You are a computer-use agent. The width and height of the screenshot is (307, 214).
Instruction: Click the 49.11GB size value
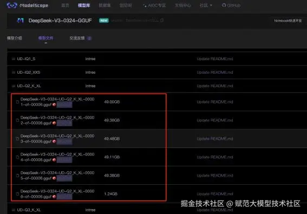pyautogui.click(x=112, y=157)
